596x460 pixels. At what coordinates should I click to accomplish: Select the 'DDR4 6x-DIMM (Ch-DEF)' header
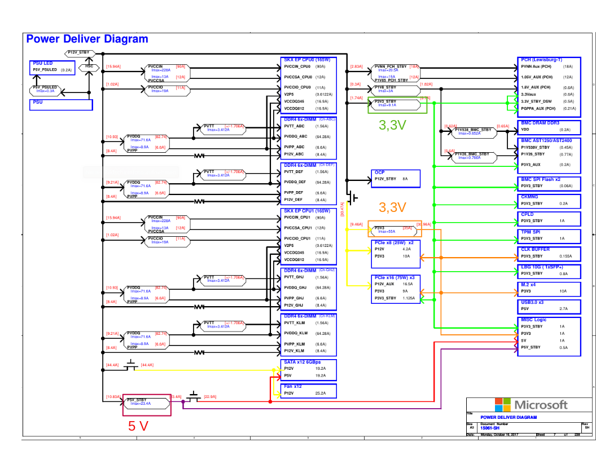pos(309,165)
